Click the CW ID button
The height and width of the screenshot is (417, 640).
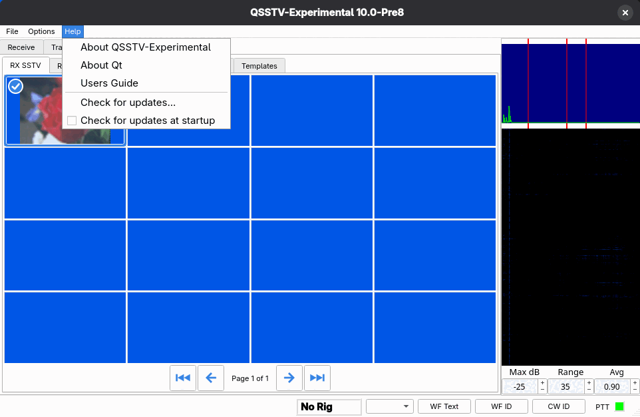(x=558, y=406)
